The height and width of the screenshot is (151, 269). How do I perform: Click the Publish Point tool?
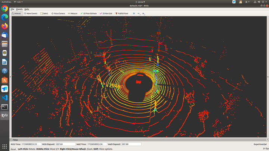pos(122,13)
